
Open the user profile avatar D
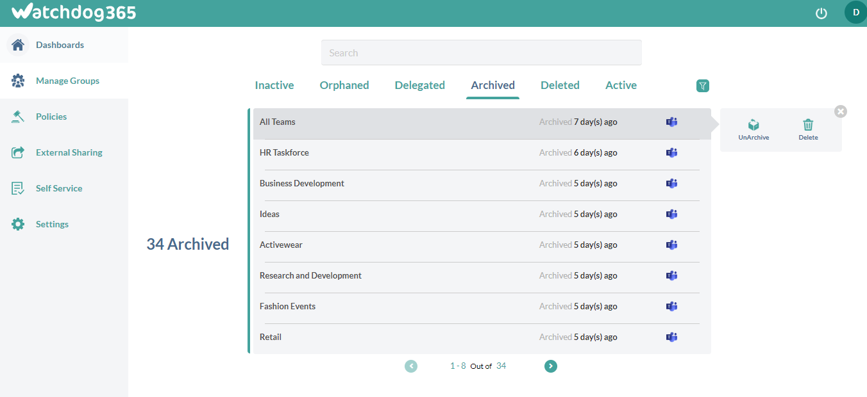pos(855,12)
